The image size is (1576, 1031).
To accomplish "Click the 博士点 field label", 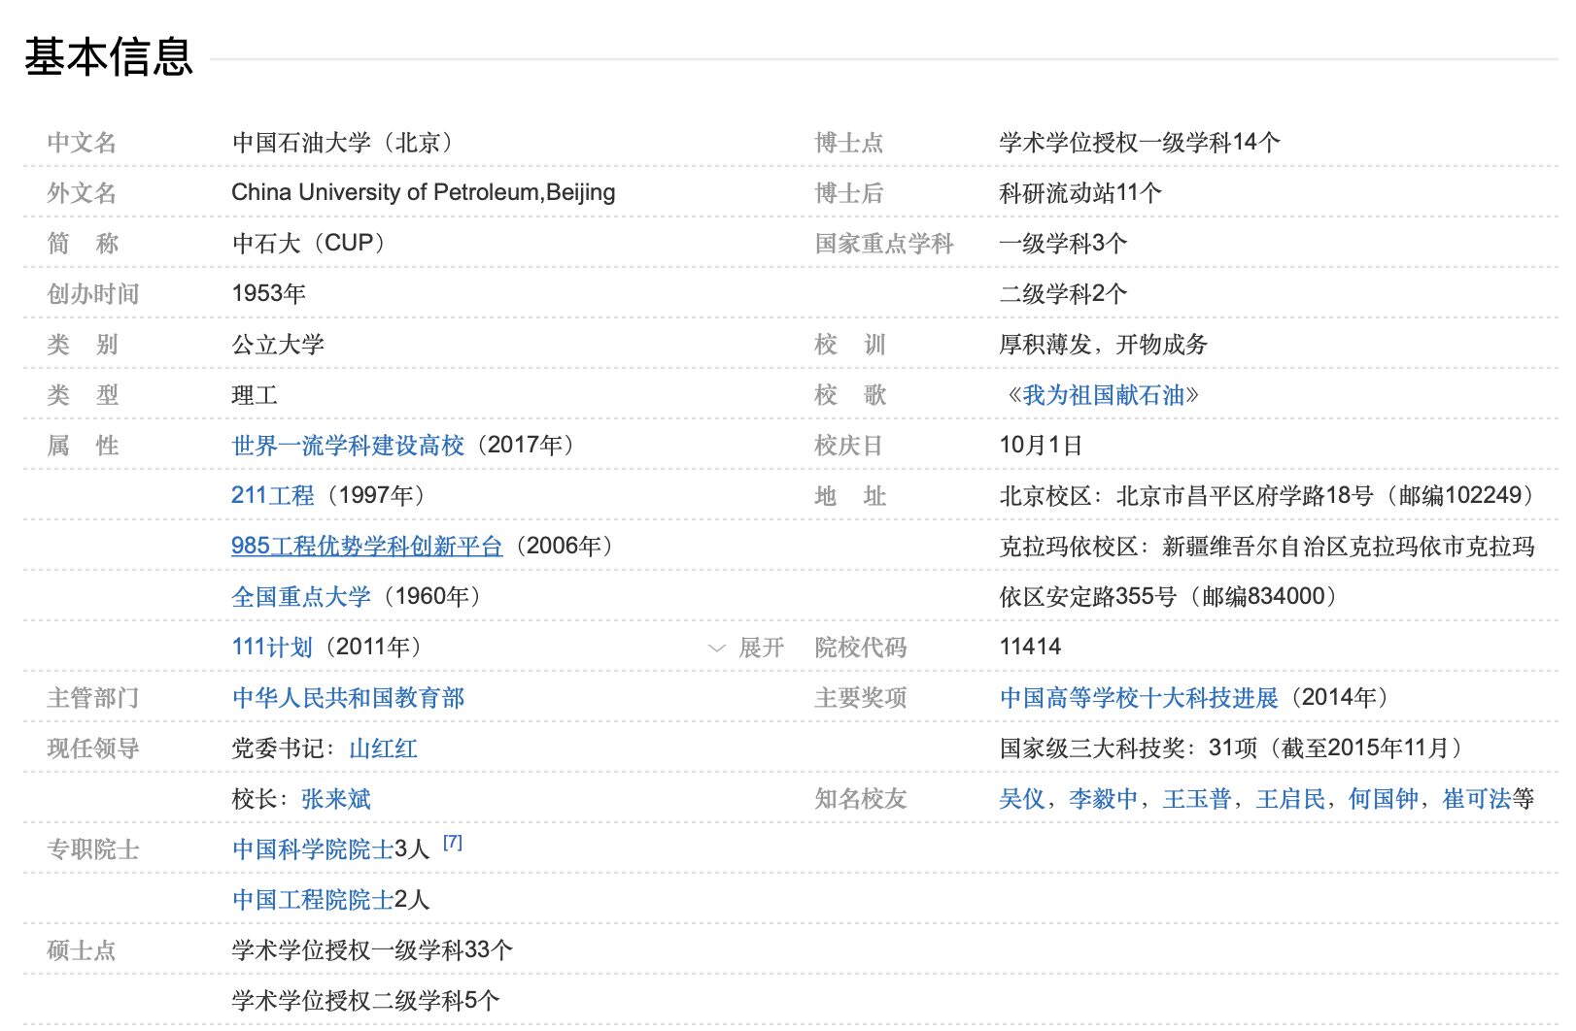I will click(x=849, y=143).
